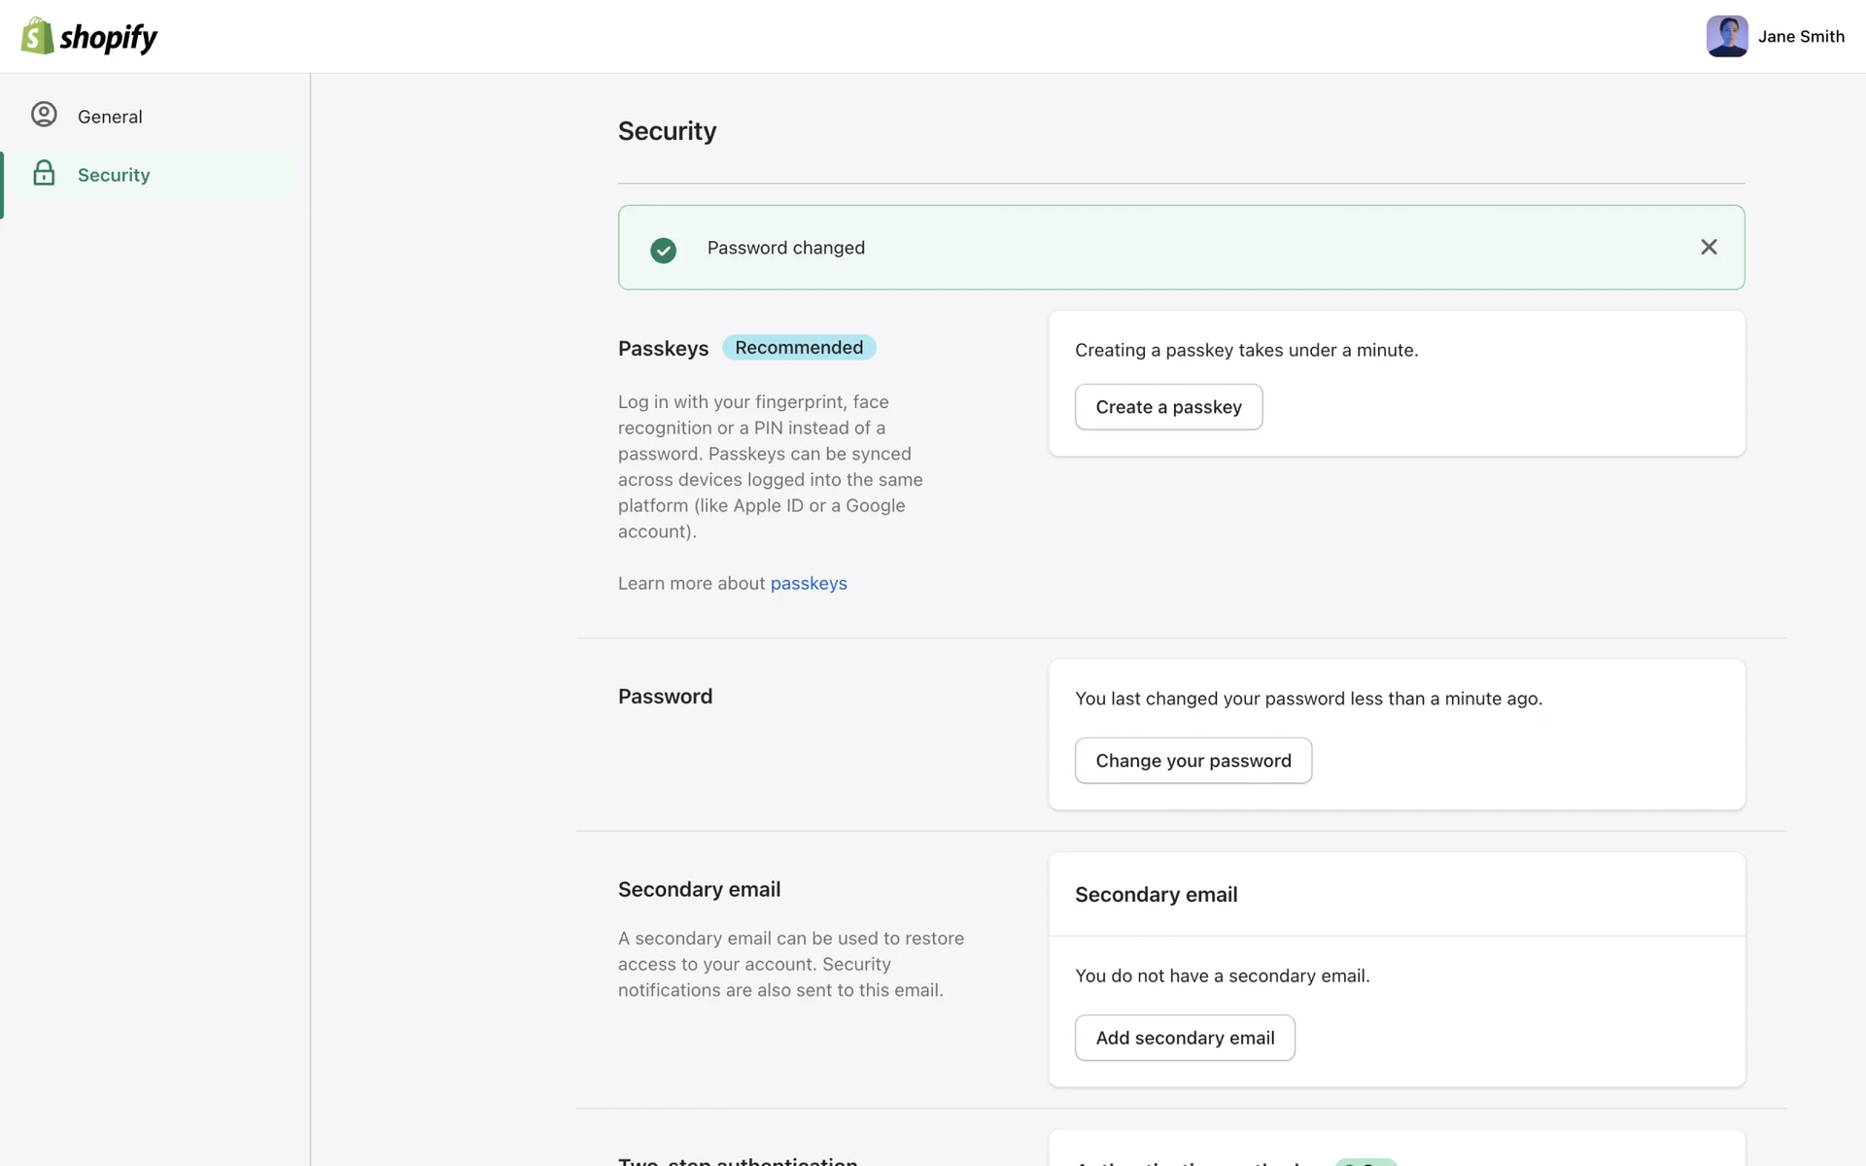Click the Shopify bag logo
Viewport: 1866px width, 1166px height.
(37, 36)
